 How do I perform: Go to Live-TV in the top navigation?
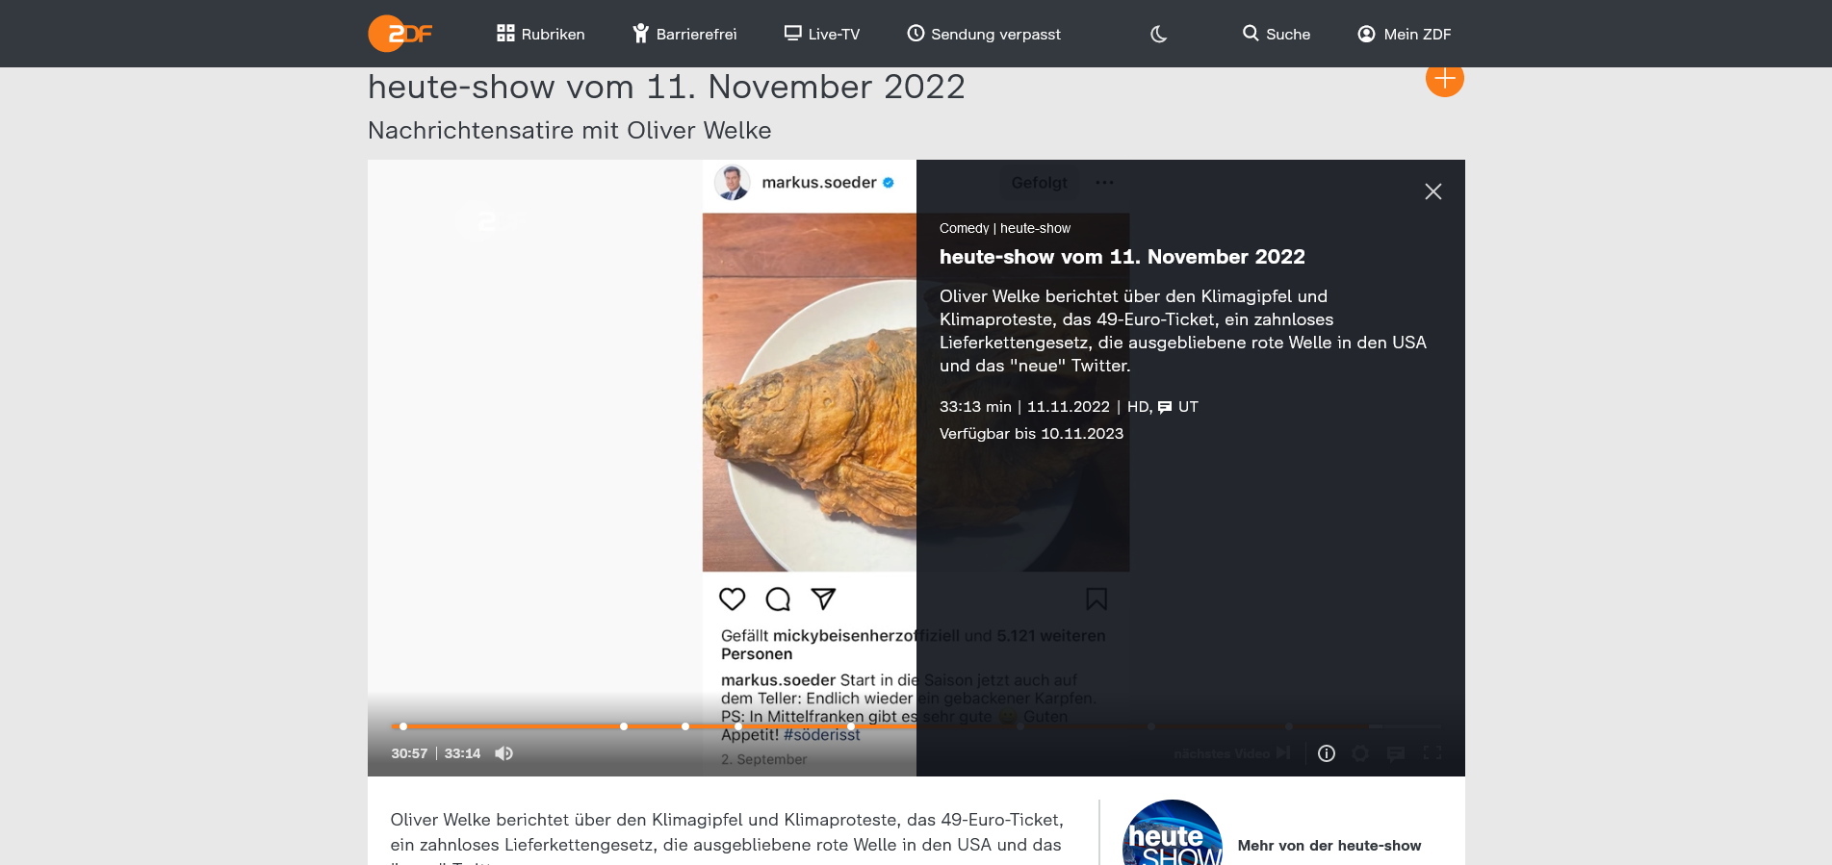(x=821, y=34)
